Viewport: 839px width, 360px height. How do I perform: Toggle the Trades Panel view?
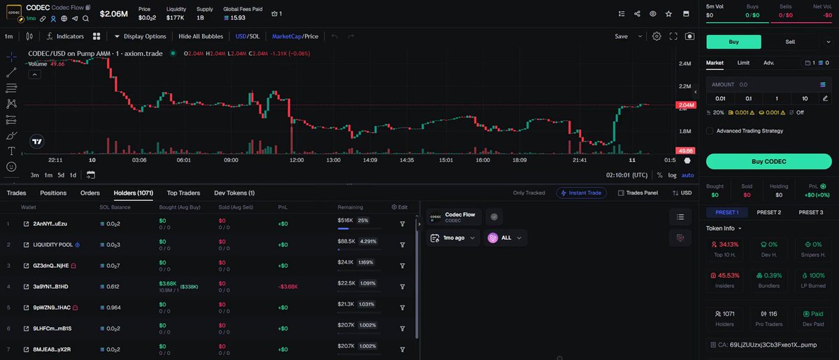[x=638, y=193]
